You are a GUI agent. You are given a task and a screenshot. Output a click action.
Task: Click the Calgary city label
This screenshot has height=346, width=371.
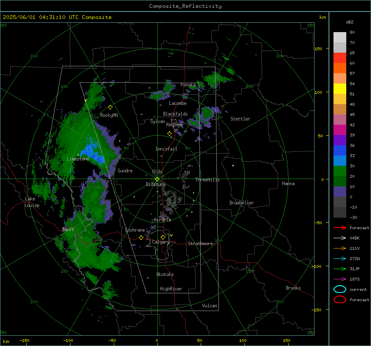(x=161, y=242)
